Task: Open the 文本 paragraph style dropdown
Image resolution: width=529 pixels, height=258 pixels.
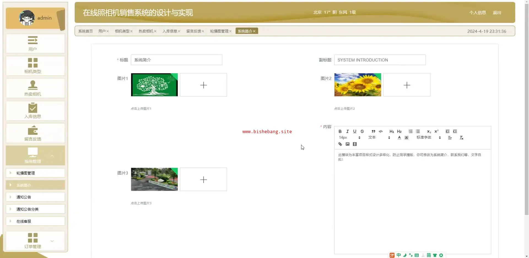Action: [379, 138]
